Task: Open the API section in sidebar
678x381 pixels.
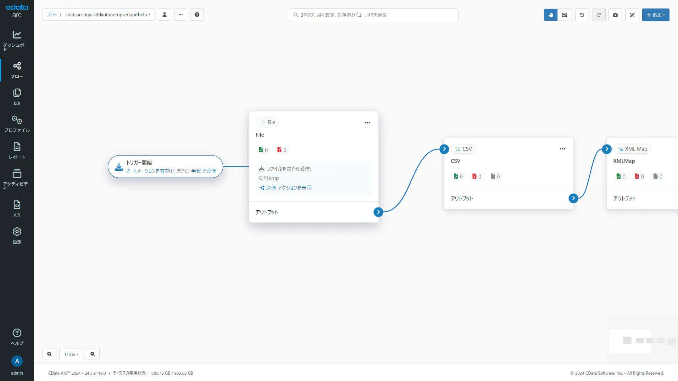Action: [x=17, y=209]
